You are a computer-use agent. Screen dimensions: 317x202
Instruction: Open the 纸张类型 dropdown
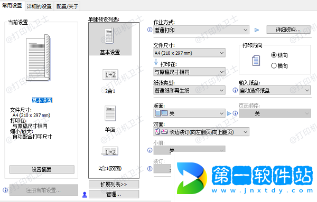click(x=190, y=90)
